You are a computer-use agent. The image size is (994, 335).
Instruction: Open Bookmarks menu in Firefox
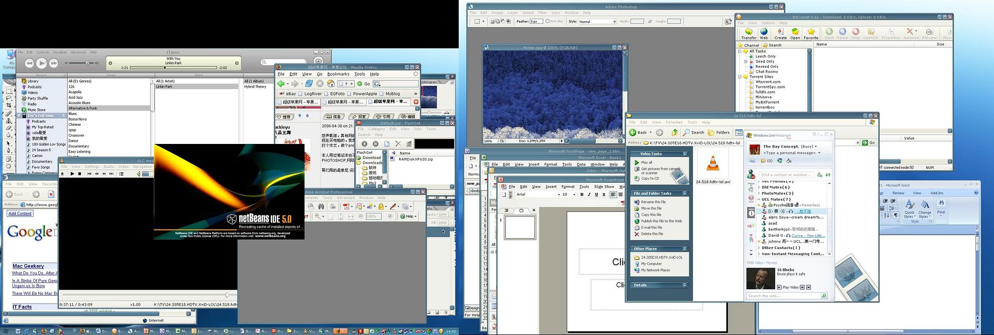(x=338, y=74)
